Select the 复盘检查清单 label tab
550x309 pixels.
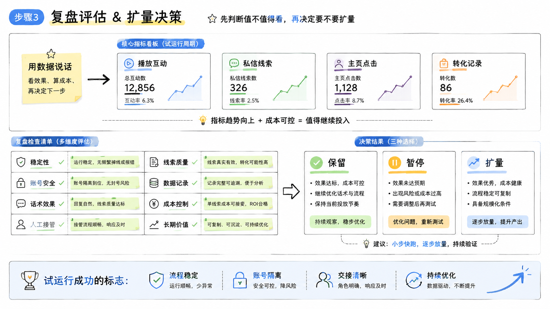coord(55,142)
